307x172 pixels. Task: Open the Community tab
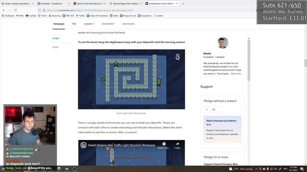click(129, 24)
